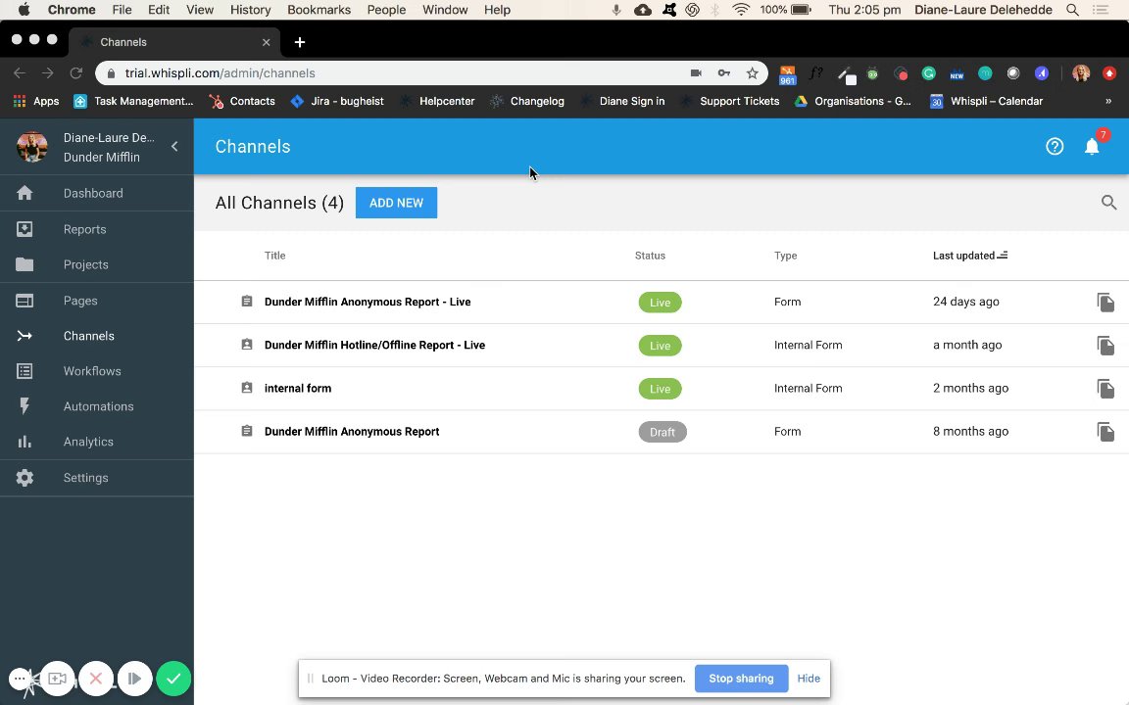Image resolution: width=1129 pixels, height=705 pixels.
Task: Click the user profile avatar in sidebar
Action: click(x=32, y=147)
